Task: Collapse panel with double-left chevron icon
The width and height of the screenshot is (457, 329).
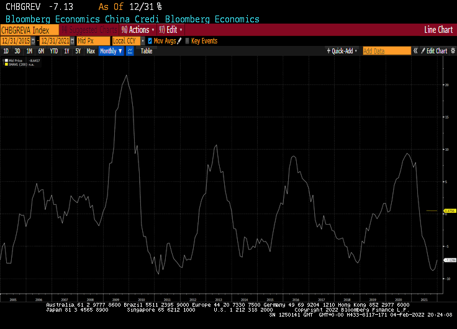Action: (415, 51)
